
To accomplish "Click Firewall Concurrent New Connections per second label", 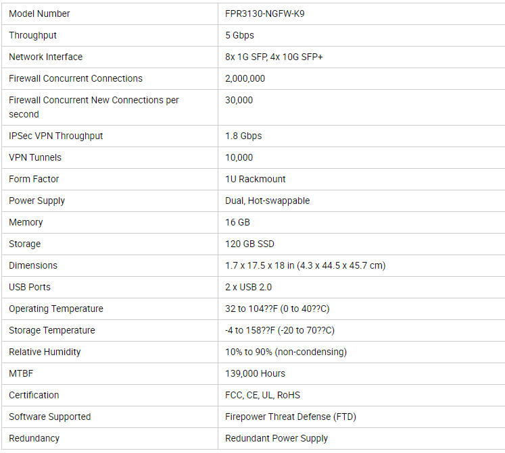I will (x=94, y=107).
